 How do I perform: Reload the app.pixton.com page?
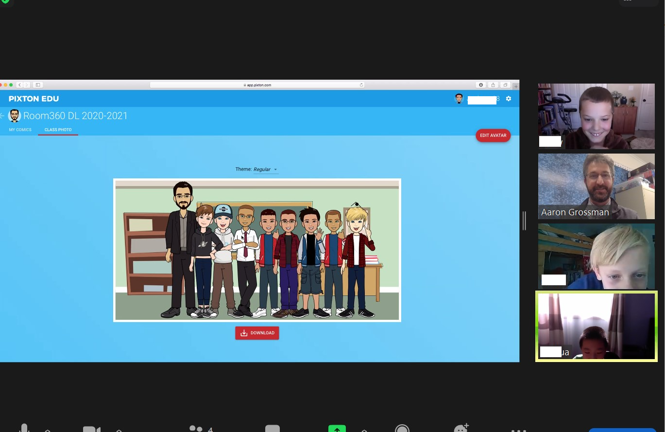click(x=361, y=85)
